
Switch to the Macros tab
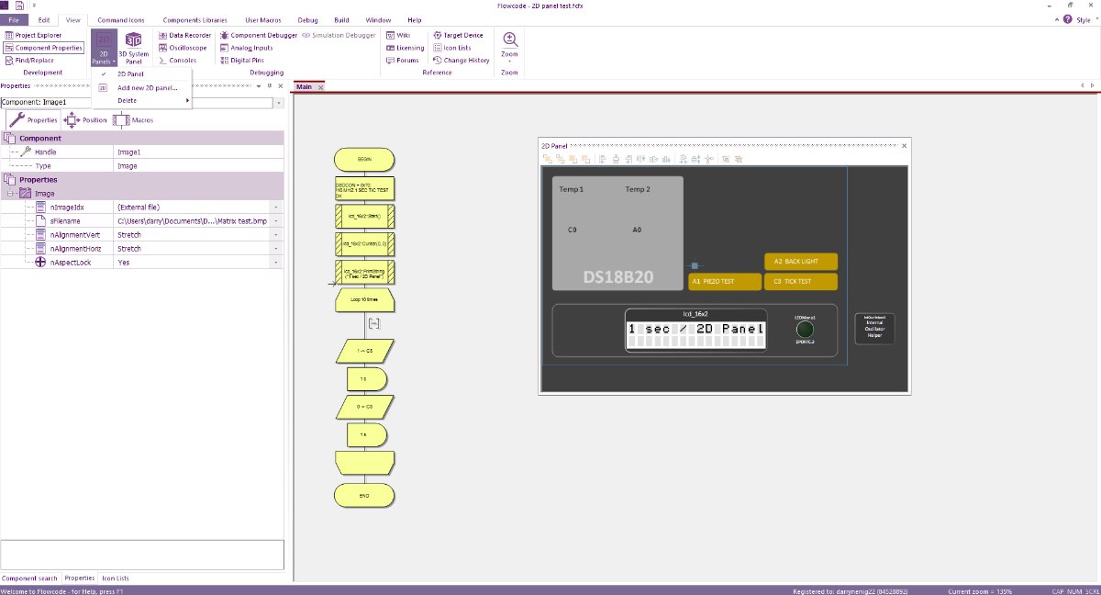[133, 119]
